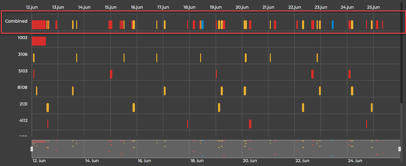
Task: Click the blue bar on 23 jun in Combined
Action: 333,24
